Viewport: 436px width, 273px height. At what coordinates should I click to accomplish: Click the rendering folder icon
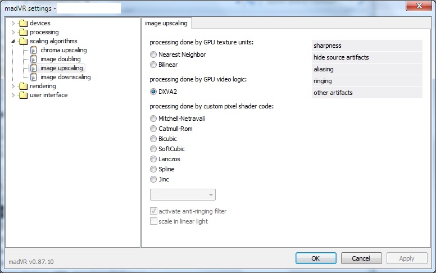[23, 87]
